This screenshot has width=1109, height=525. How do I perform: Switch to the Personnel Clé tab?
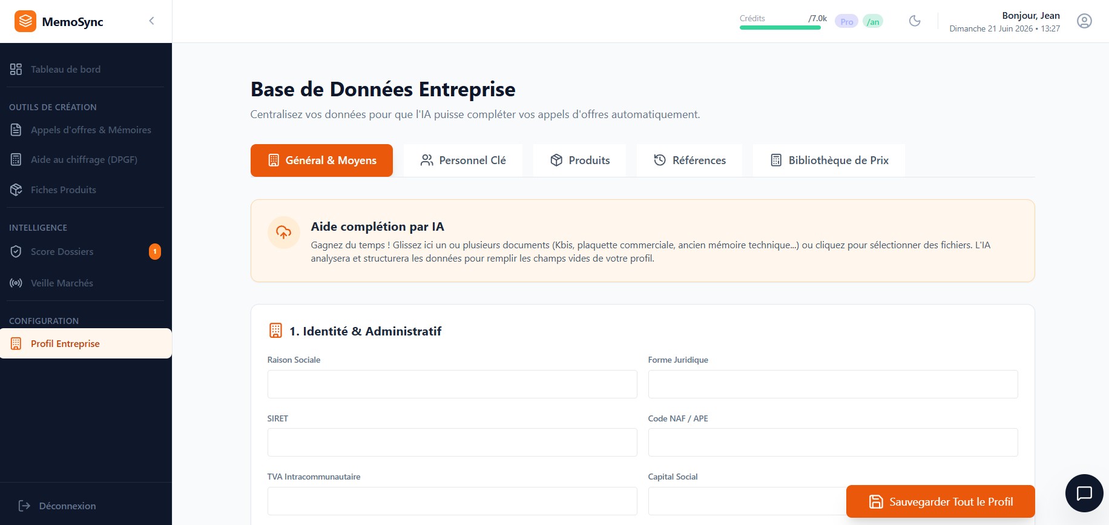(x=463, y=160)
